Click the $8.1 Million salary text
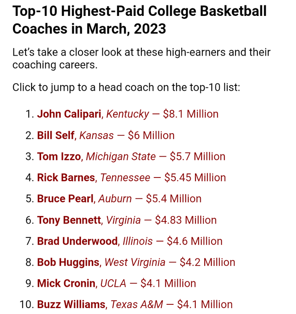The image size is (296, 314). 190,114
